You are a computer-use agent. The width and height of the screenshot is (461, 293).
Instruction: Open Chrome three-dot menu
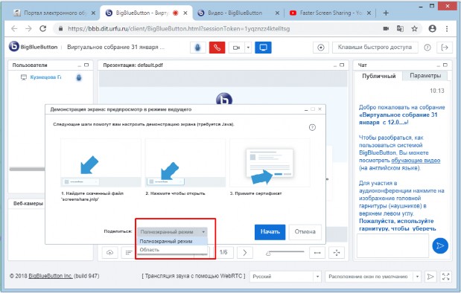click(447, 28)
